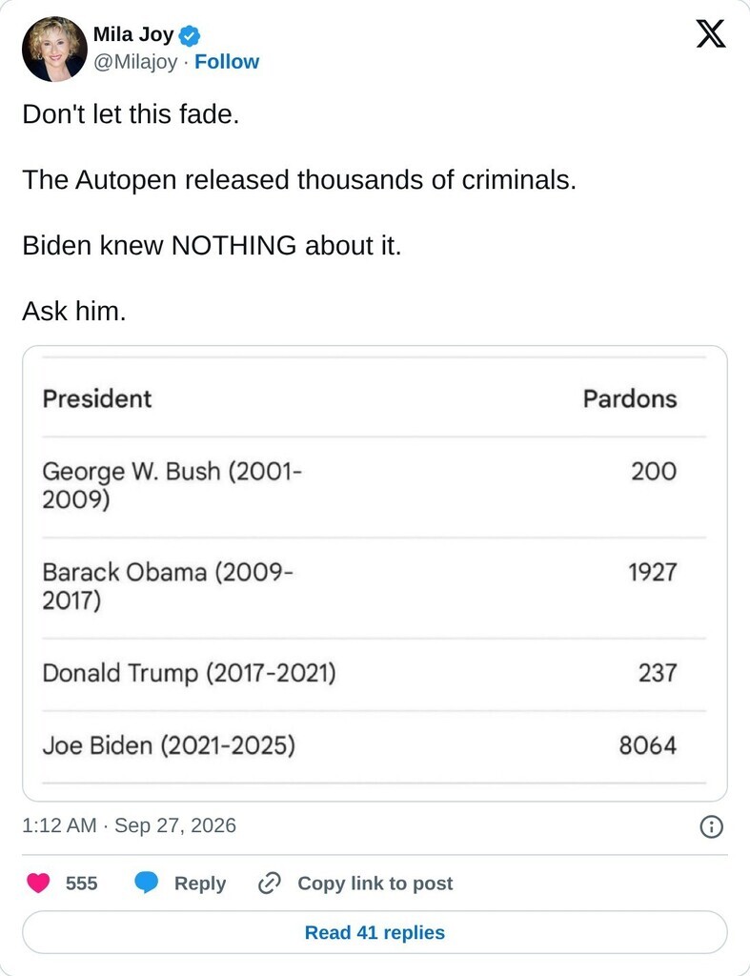Click the Barack Obama 1927 row
This screenshot has width=750, height=976.
(x=375, y=587)
